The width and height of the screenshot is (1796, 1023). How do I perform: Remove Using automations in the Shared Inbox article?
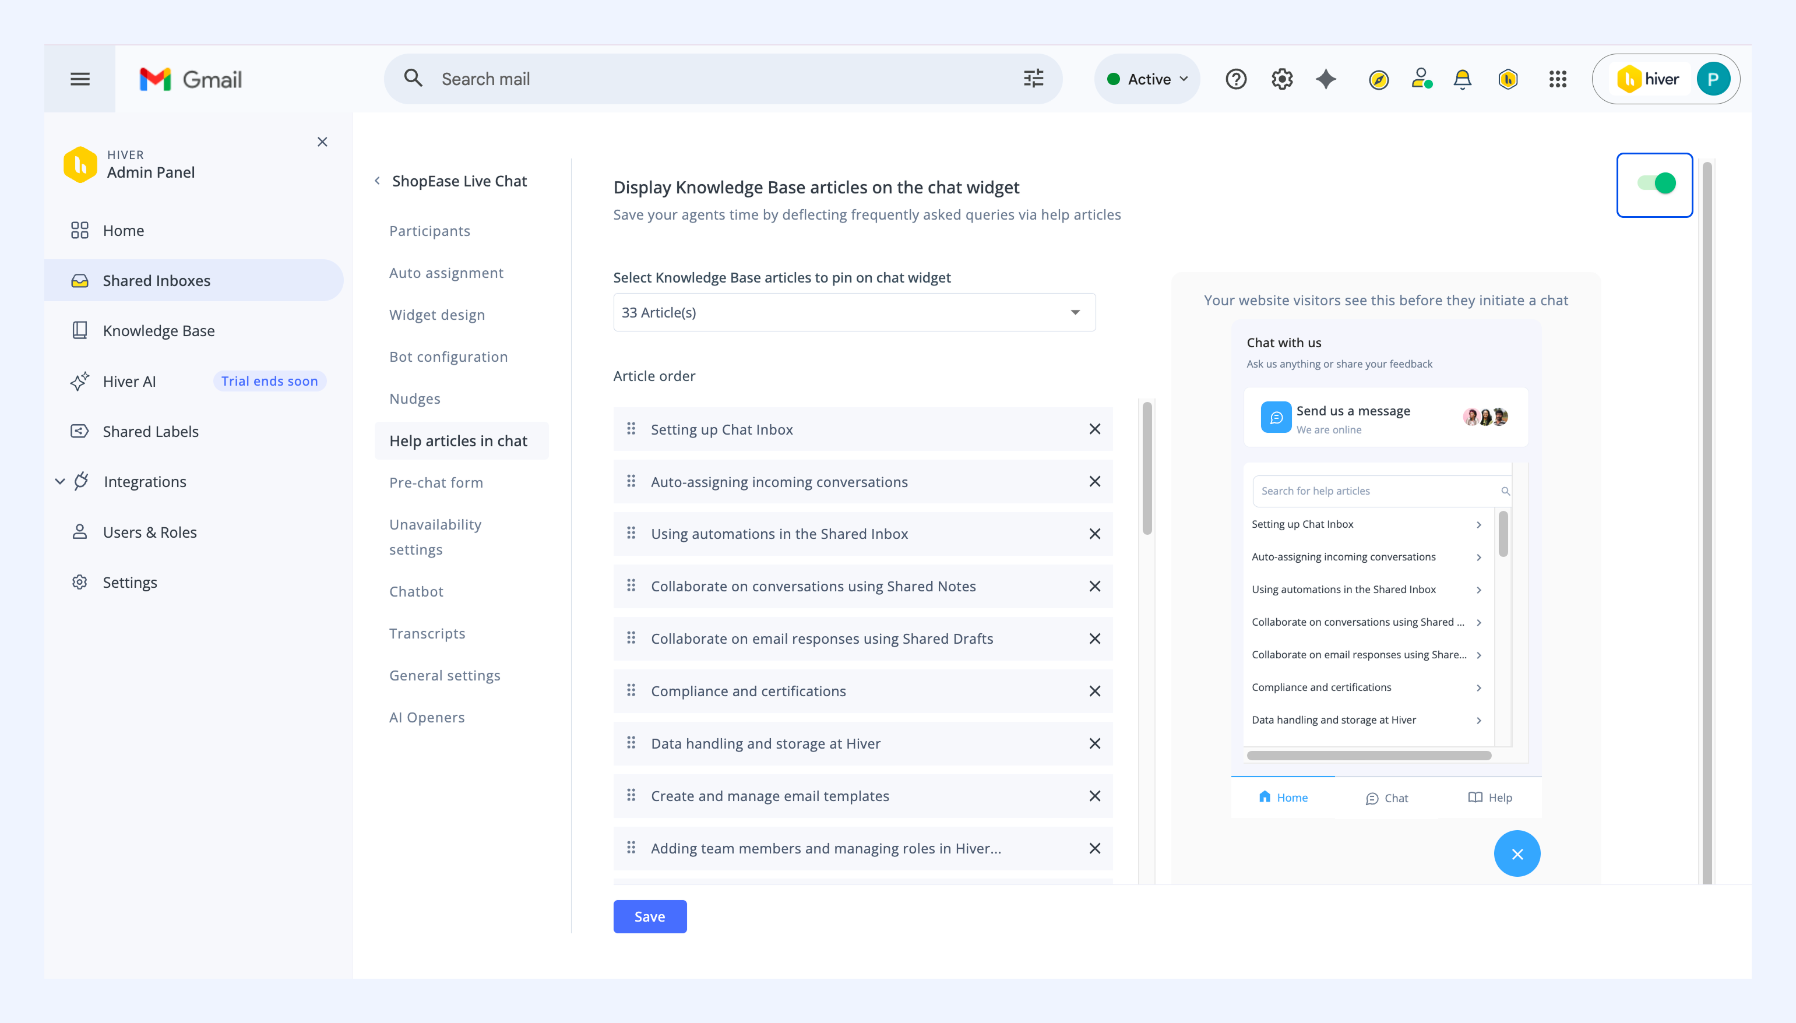(1094, 534)
